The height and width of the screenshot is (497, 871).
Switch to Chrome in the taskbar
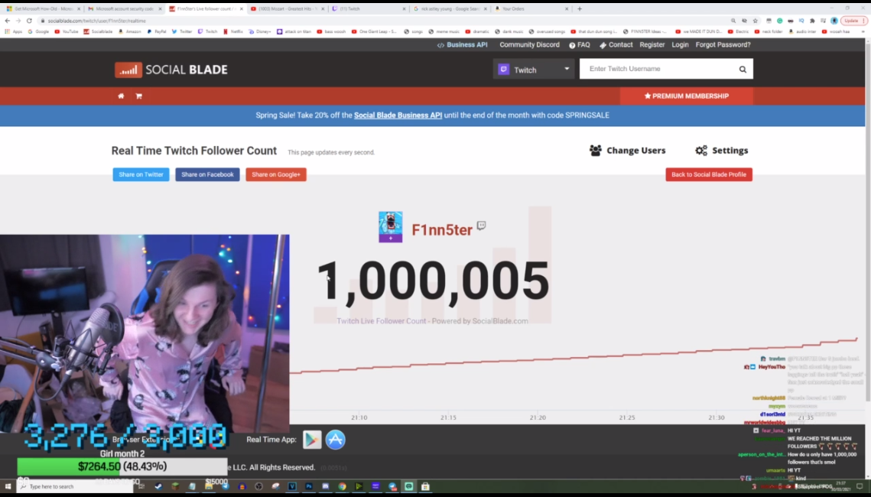click(342, 486)
